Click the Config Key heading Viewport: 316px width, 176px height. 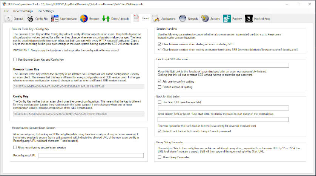[x=21, y=96]
